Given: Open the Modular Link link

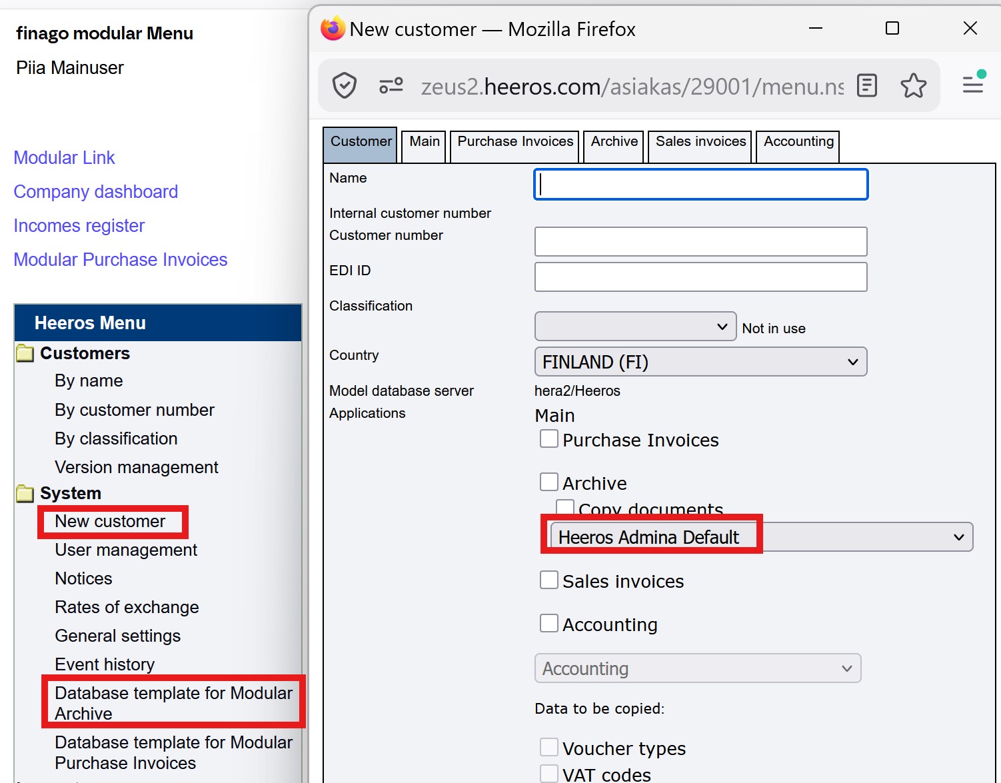Looking at the screenshot, I should (x=64, y=158).
